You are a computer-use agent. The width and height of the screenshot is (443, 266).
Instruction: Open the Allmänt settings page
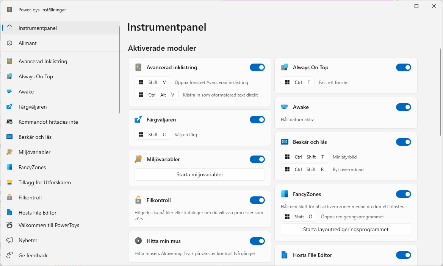(x=28, y=43)
